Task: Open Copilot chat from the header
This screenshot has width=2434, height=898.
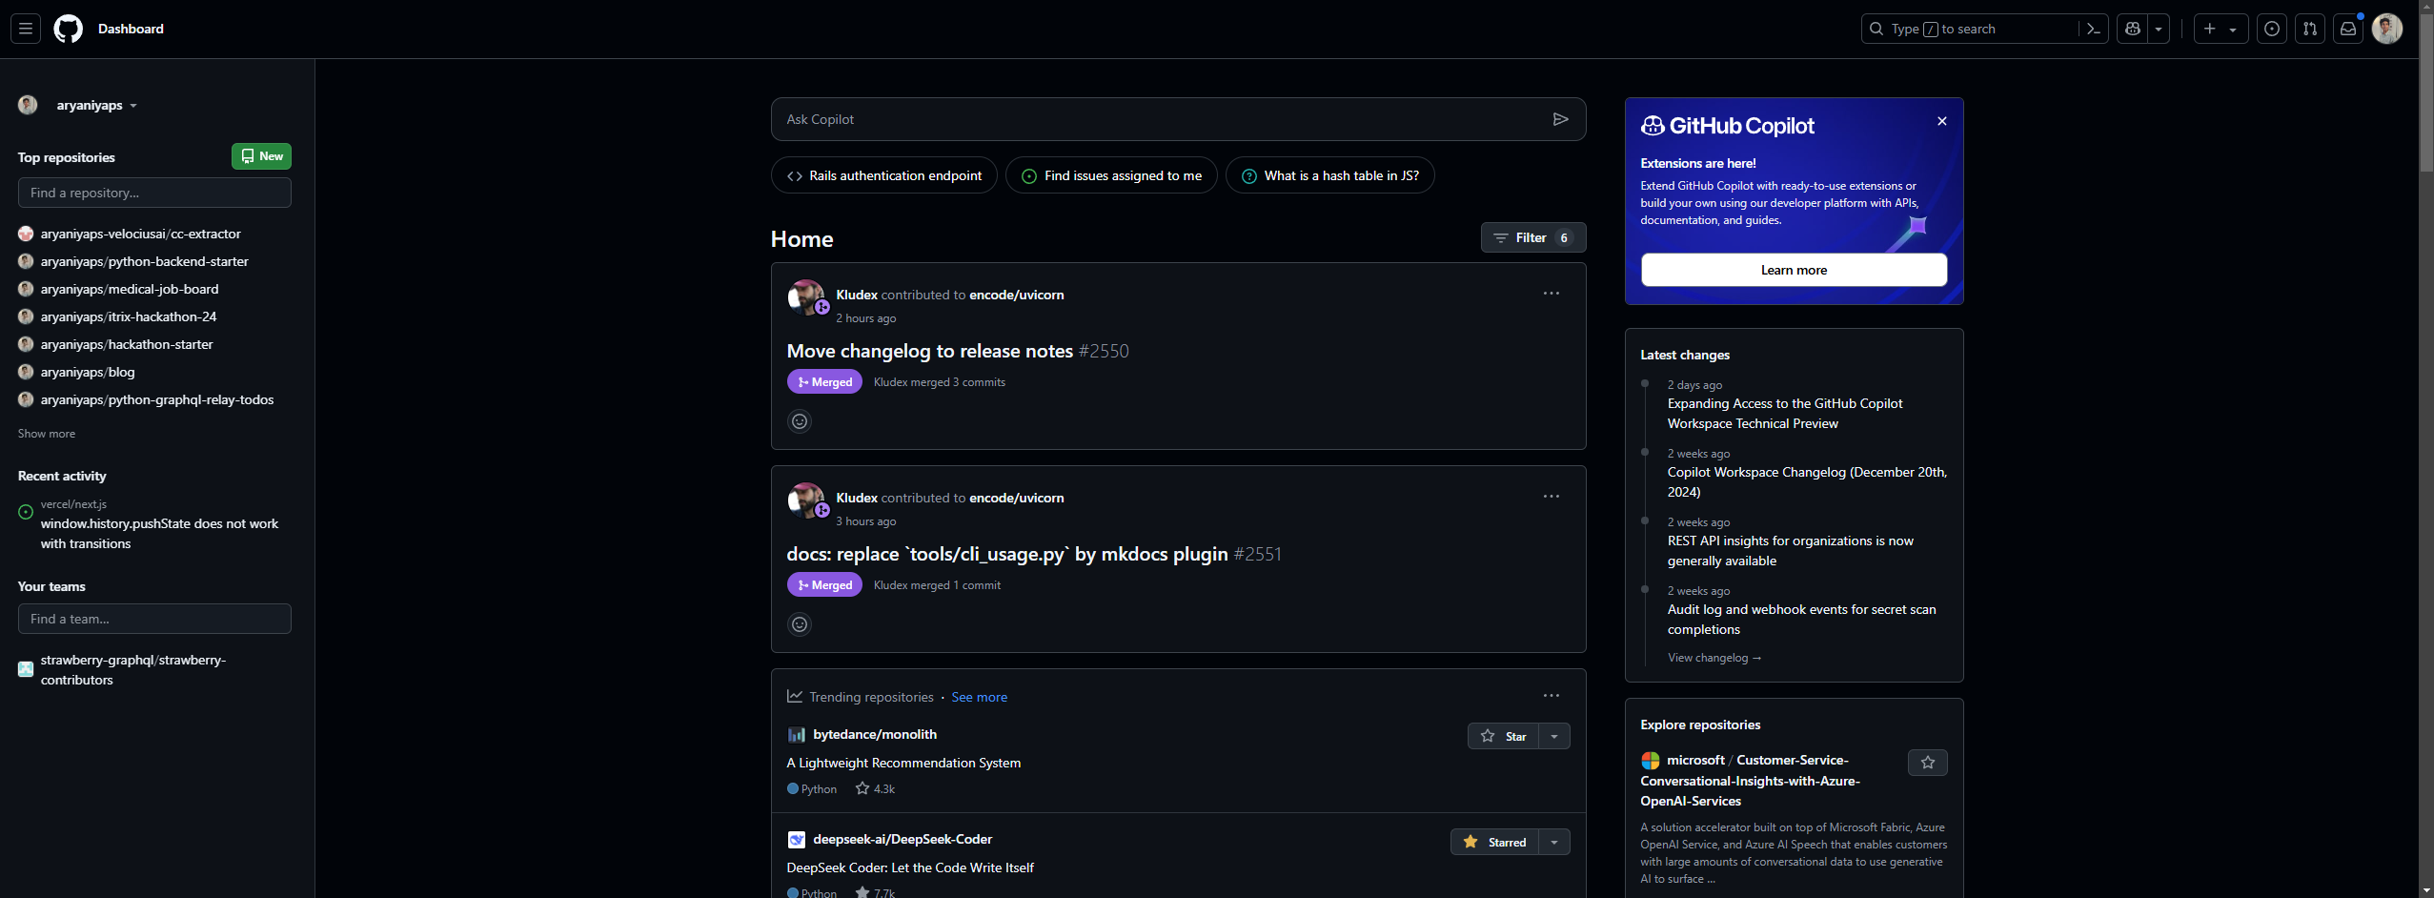Action: click(2133, 29)
